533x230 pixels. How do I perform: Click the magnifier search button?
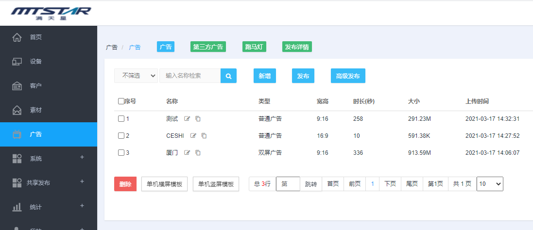228,76
